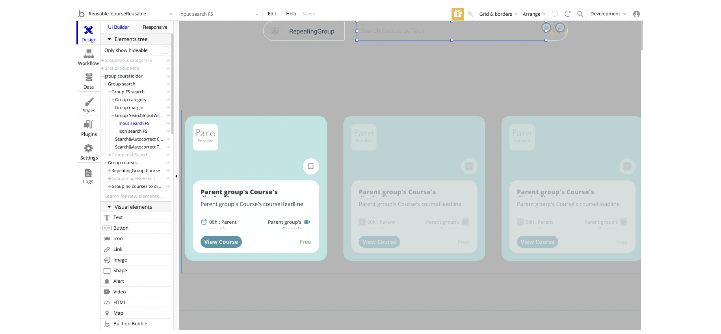Open the Grid & borders dropdown
The image size is (721, 334).
[498, 14]
